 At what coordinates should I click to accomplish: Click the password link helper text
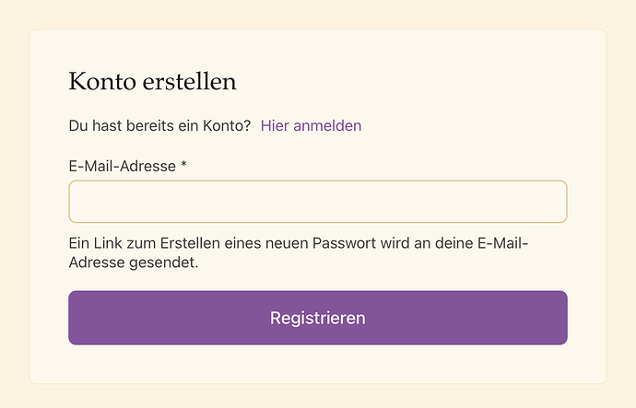pyautogui.click(x=303, y=253)
